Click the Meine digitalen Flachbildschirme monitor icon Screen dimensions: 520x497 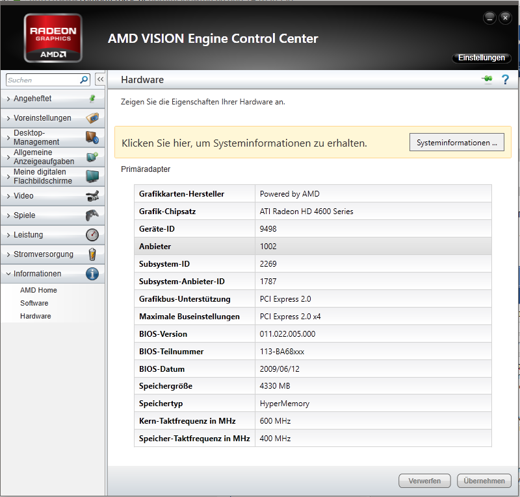coord(92,176)
